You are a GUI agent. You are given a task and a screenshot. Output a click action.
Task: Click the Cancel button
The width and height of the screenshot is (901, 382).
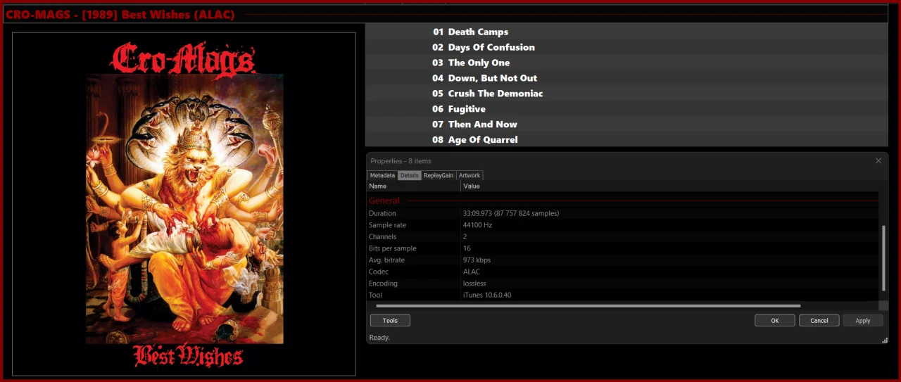pyautogui.click(x=819, y=320)
